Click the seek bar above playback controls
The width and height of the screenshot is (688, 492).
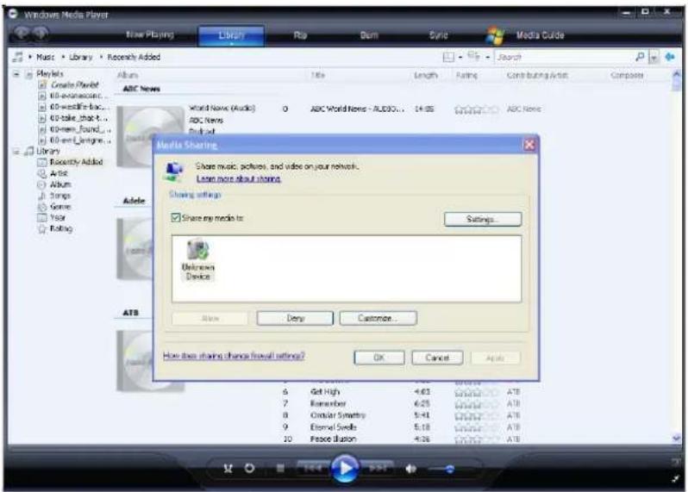click(x=345, y=449)
